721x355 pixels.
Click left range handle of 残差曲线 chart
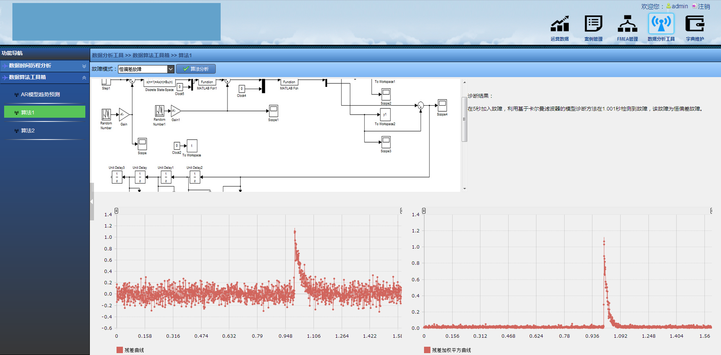(x=117, y=211)
